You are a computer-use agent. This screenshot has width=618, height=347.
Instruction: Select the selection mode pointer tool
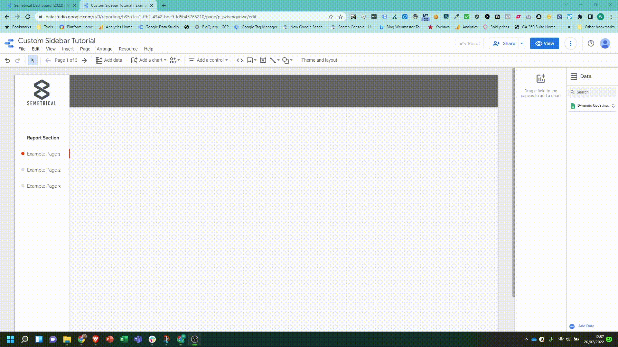pos(33,60)
